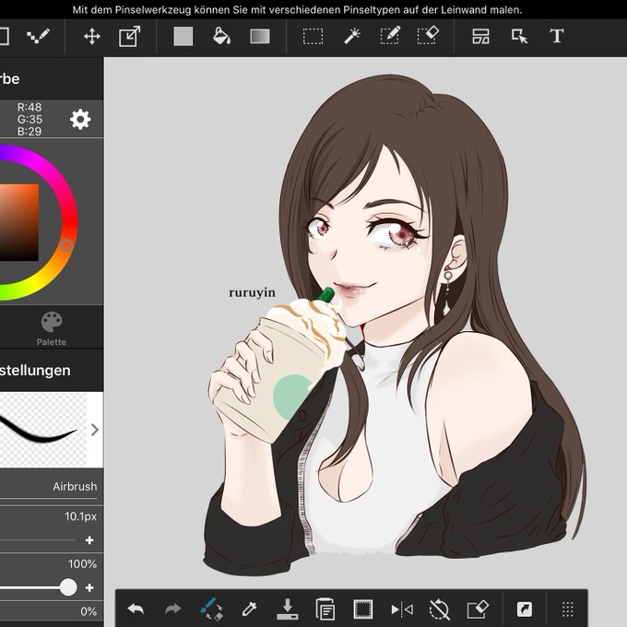This screenshot has width=627, height=627.
Task: Tap the Save download icon
Action: pyautogui.click(x=287, y=609)
